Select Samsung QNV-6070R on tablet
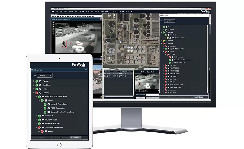 54,128
